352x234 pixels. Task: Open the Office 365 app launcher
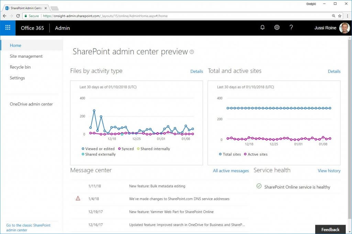pyautogui.click(x=8, y=28)
